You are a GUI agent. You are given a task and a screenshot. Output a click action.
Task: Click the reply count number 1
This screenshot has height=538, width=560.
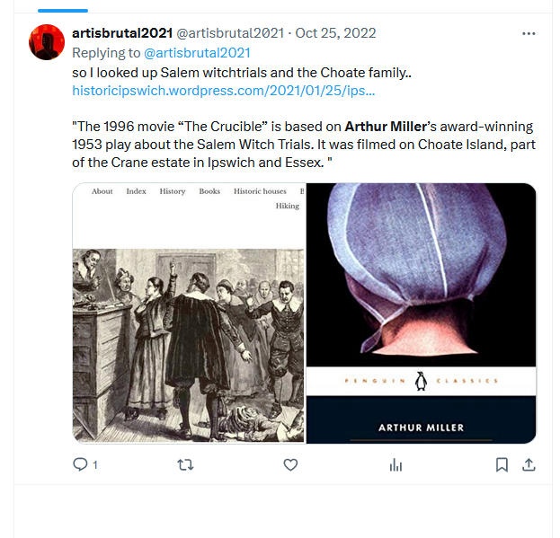95,465
